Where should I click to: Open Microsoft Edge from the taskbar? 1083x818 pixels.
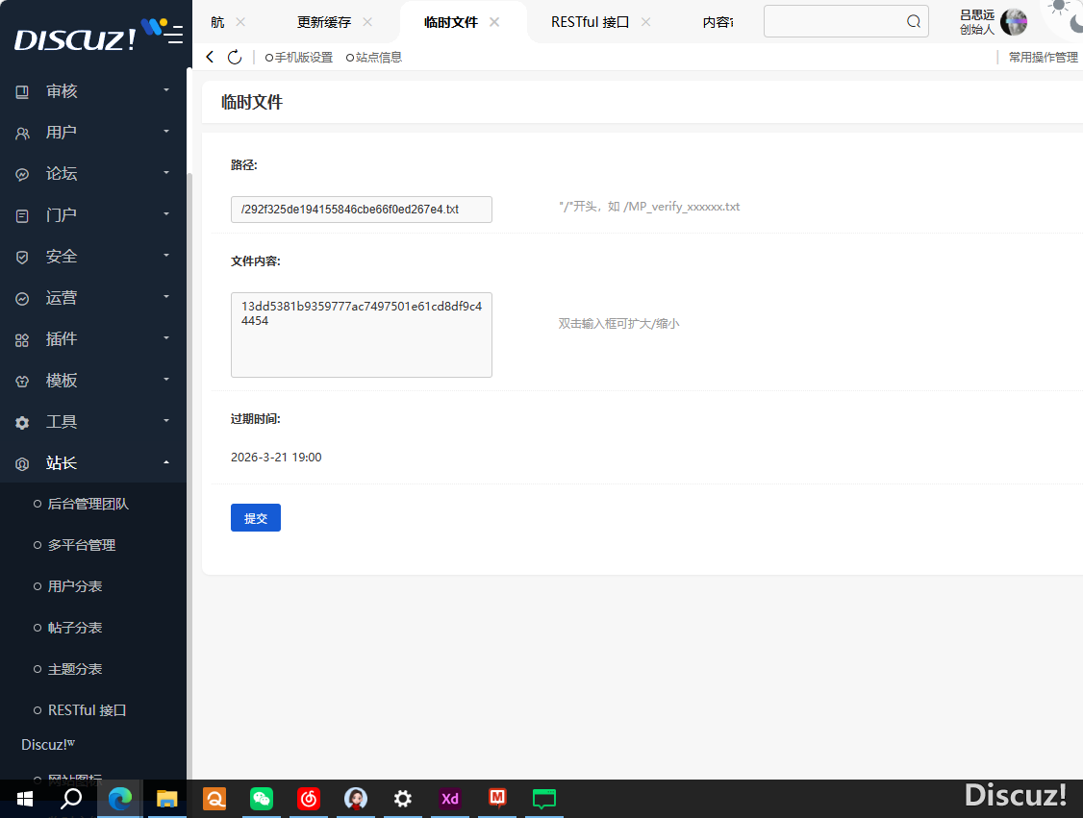[x=120, y=799]
